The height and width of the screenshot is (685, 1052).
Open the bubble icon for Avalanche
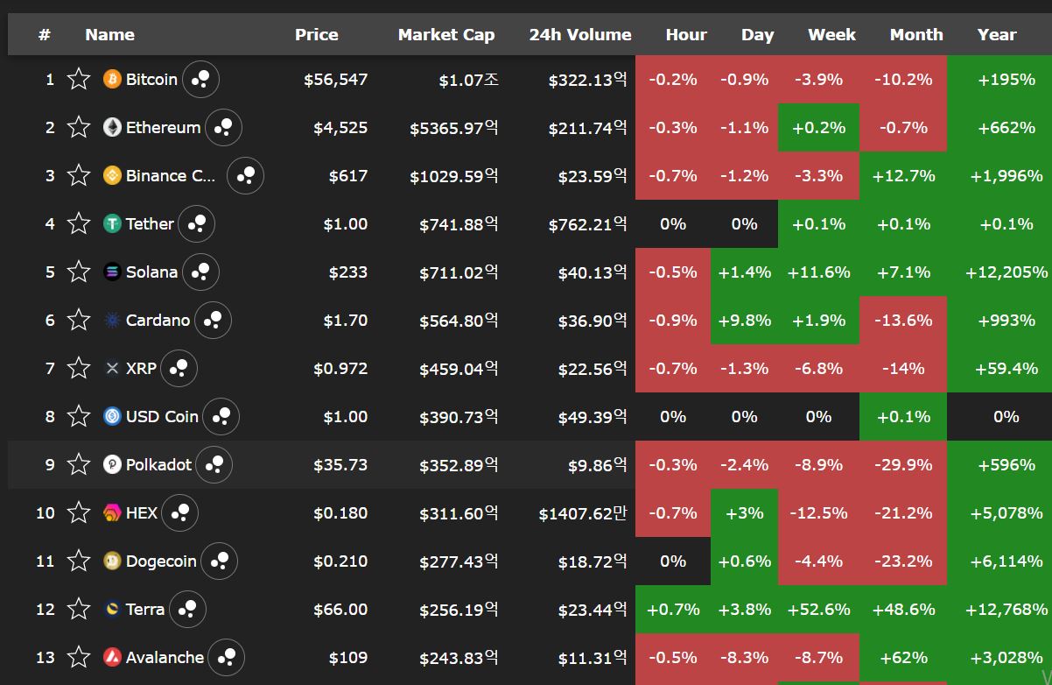[227, 657]
